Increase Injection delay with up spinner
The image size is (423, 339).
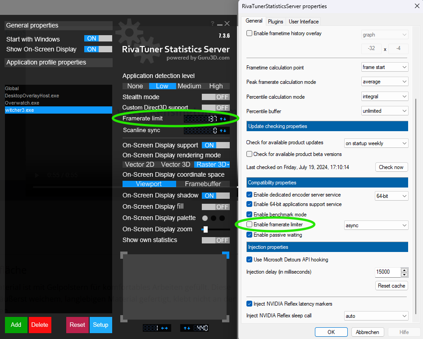pyautogui.click(x=404, y=270)
